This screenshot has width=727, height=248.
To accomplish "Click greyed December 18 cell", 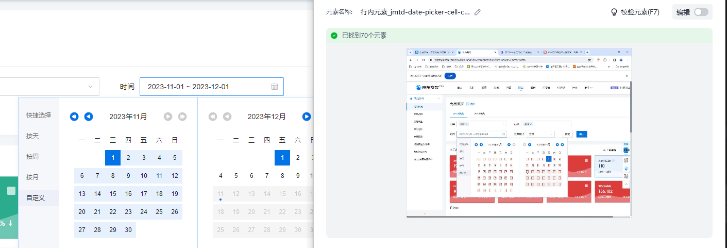I will tap(221, 212).
